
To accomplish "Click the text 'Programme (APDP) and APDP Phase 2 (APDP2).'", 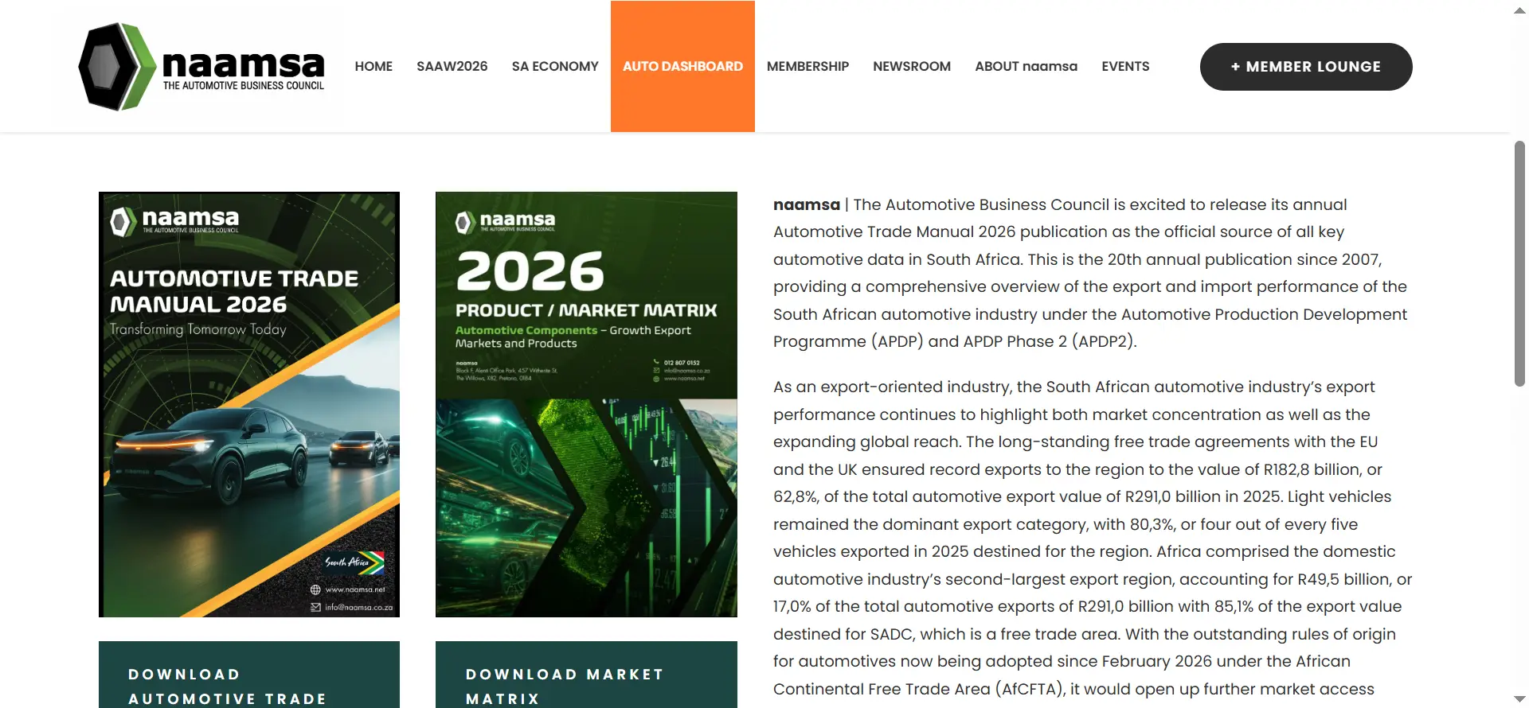I will [955, 342].
